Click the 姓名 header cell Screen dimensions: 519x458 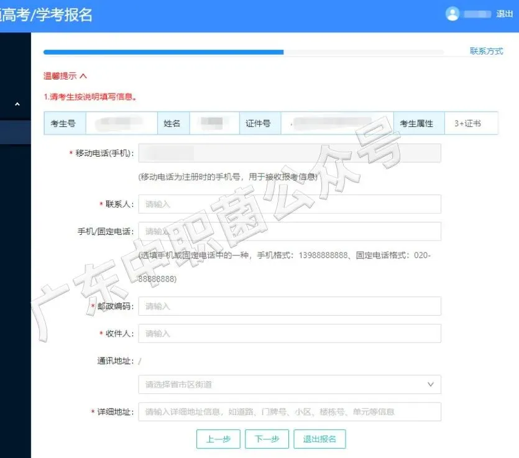click(173, 124)
